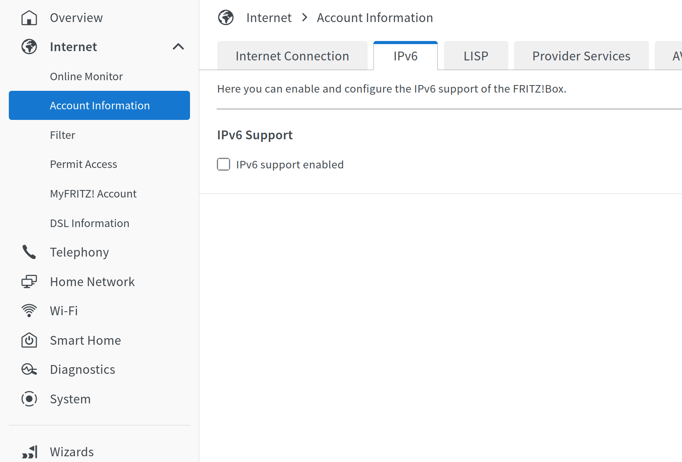Select DSL Information in the sidebar
Screen dimensions: 682x462
pyautogui.click(x=89, y=223)
